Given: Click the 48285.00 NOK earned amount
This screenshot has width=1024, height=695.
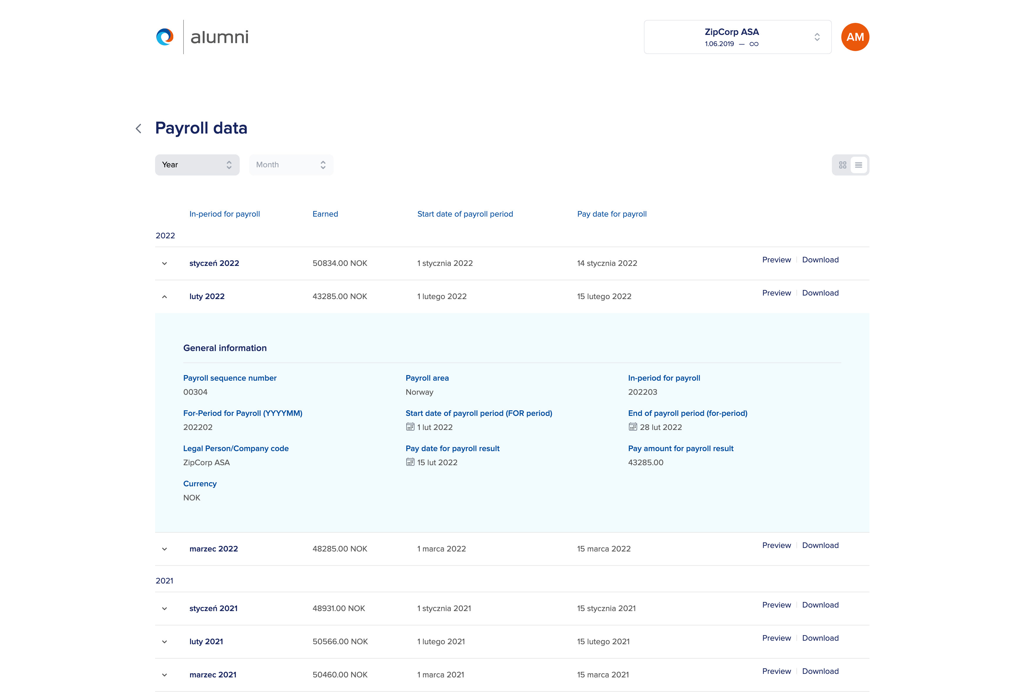Looking at the screenshot, I should (340, 549).
